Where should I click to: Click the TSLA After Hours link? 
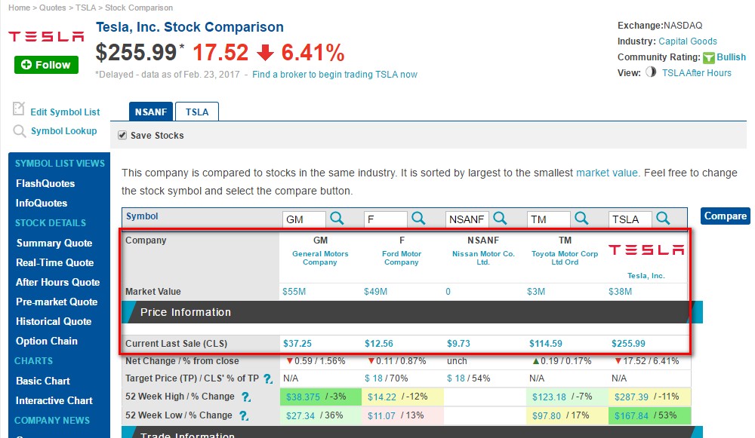tap(696, 73)
